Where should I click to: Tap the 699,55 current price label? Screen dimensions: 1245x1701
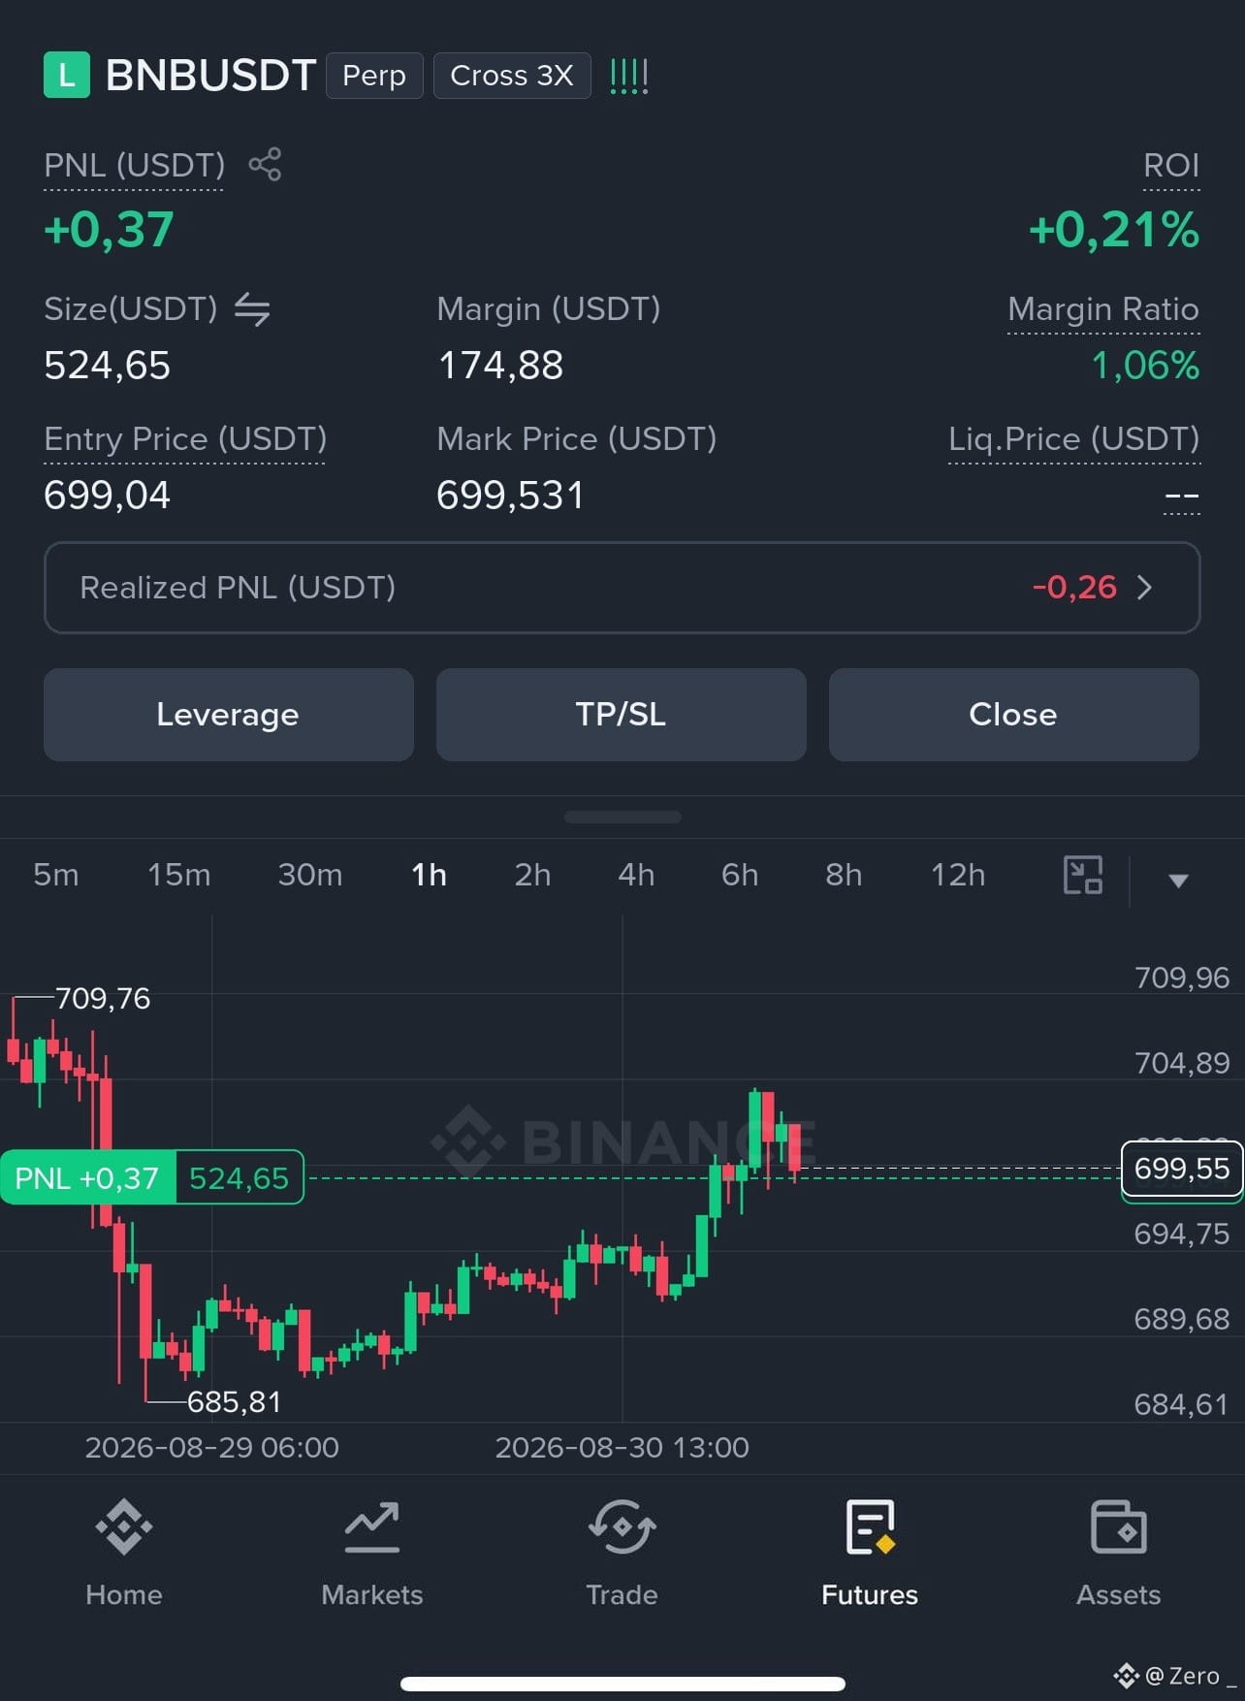tap(1182, 1169)
